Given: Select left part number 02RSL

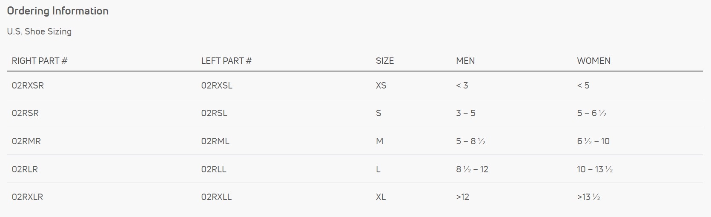Looking at the screenshot, I should coord(214,113).
